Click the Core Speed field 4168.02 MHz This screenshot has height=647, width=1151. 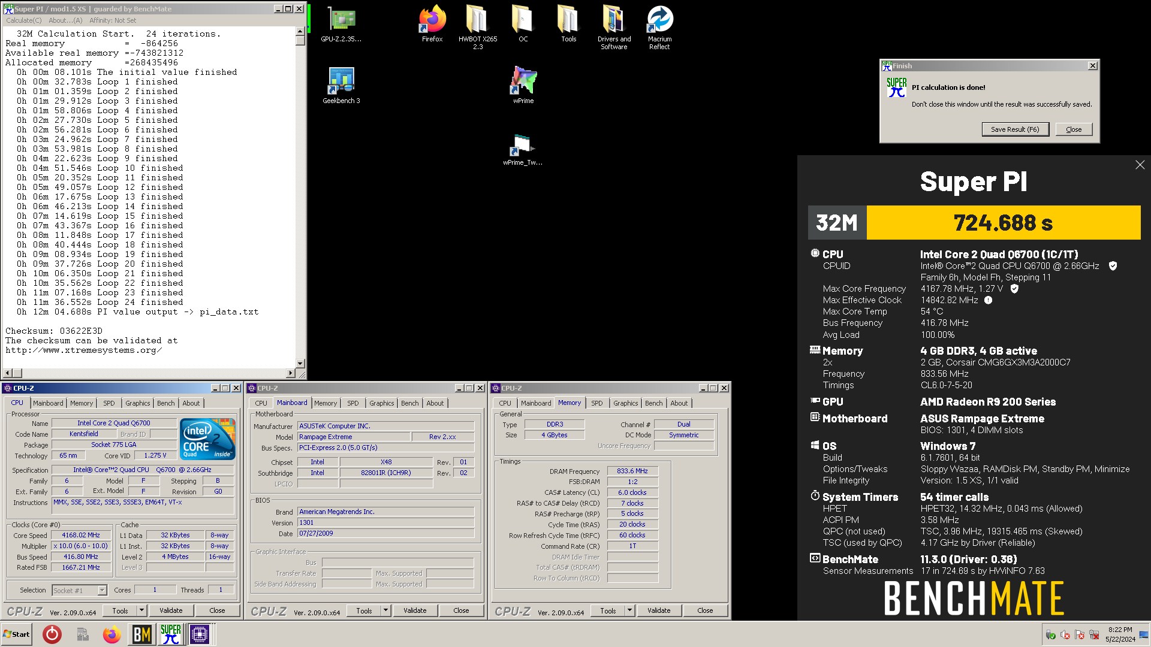point(81,536)
